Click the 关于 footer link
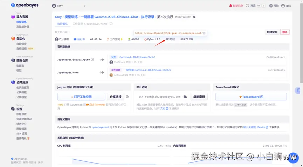Viewport: 303px width, 167px height. coord(41,162)
